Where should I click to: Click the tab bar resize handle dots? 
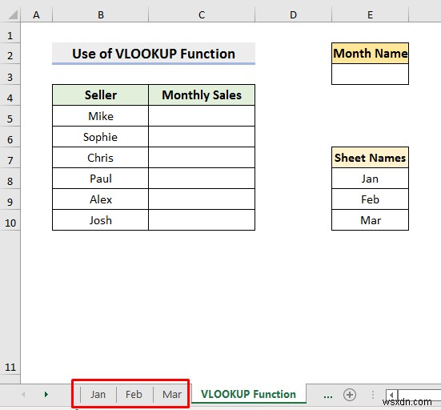[x=373, y=395]
